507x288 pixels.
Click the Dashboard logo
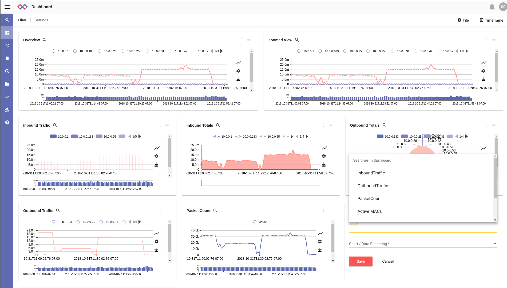22,7
